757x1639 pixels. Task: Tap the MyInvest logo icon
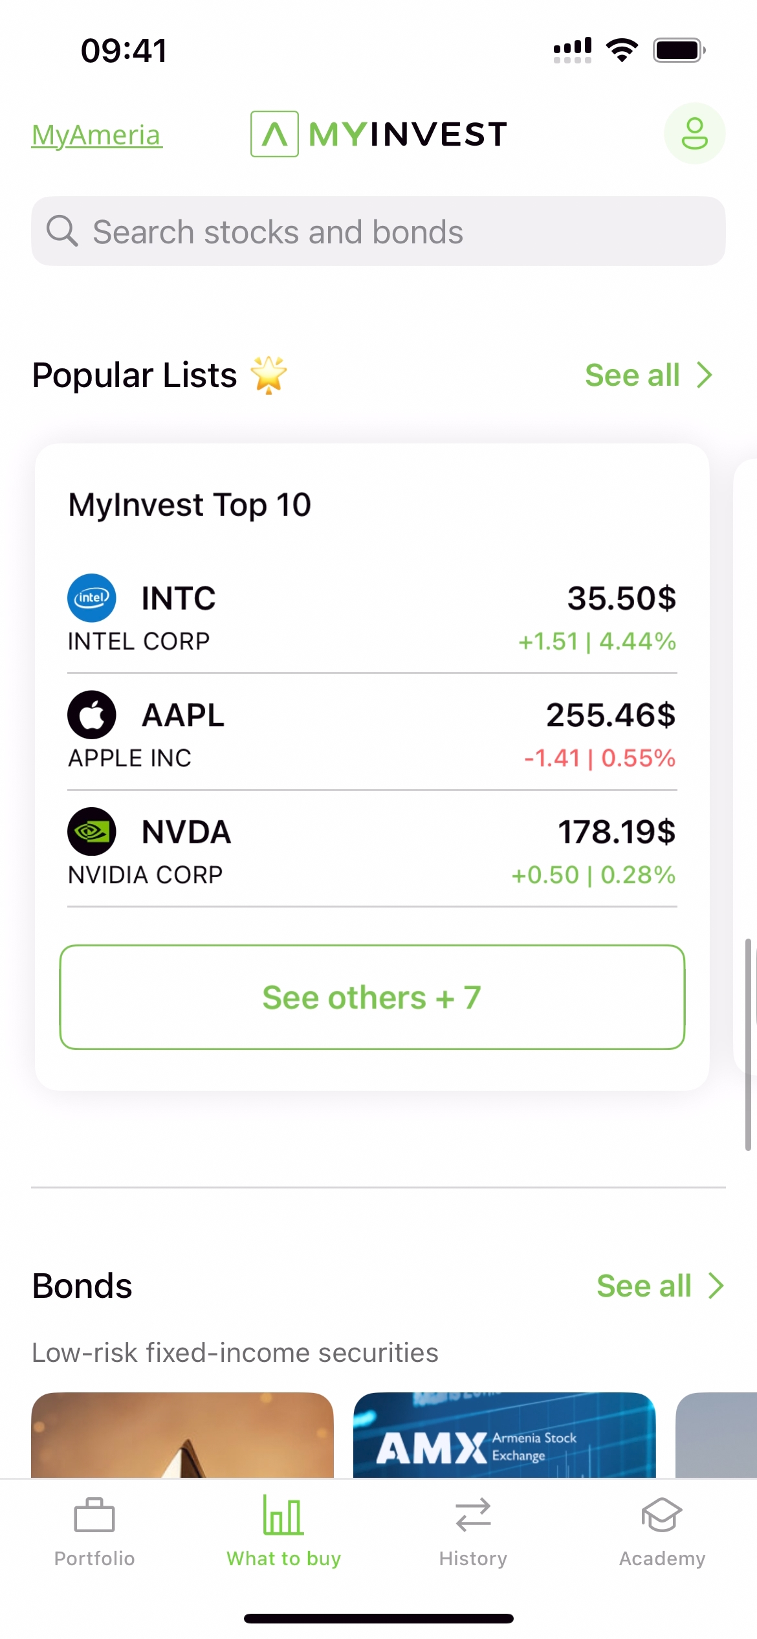coord(275,134)
